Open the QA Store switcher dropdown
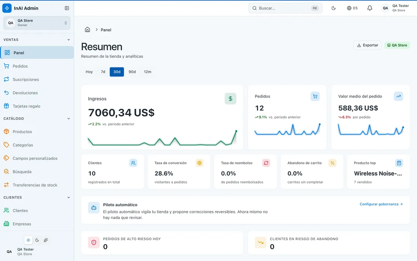417x261 pixels. (37, 23)
